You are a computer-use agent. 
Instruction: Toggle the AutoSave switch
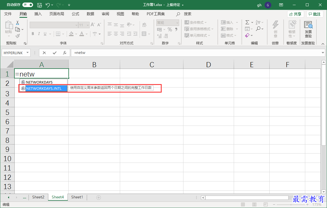coord(28,5)
